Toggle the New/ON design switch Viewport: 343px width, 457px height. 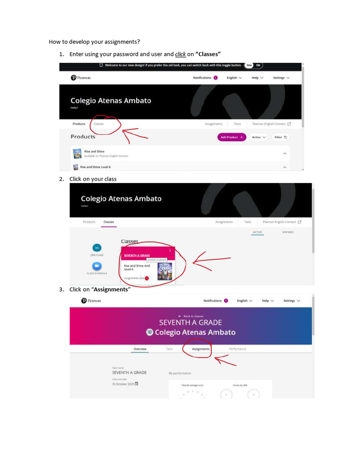coord(254,65)
